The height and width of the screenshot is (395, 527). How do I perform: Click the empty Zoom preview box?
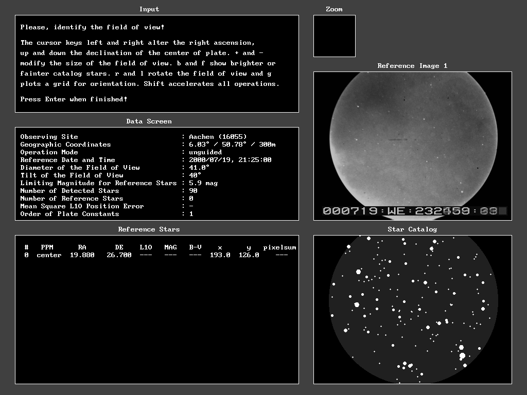pos(334,36)
